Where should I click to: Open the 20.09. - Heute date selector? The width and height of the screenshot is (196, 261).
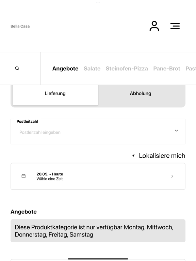pos(98,176)
